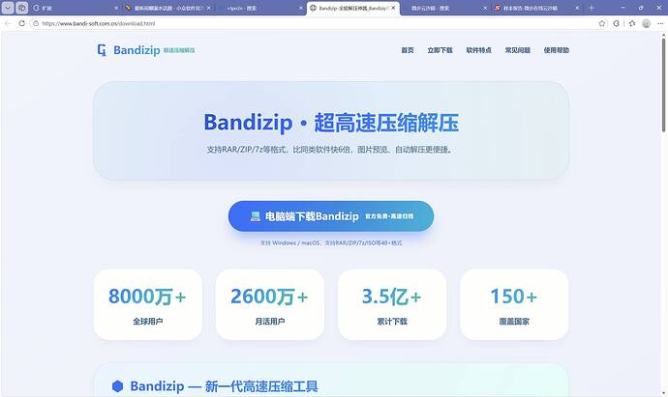The height and width of the screenshot is (397, 668).
Task: Open the workspaces icon next to tab dropdown
Action: click(21, 8)
